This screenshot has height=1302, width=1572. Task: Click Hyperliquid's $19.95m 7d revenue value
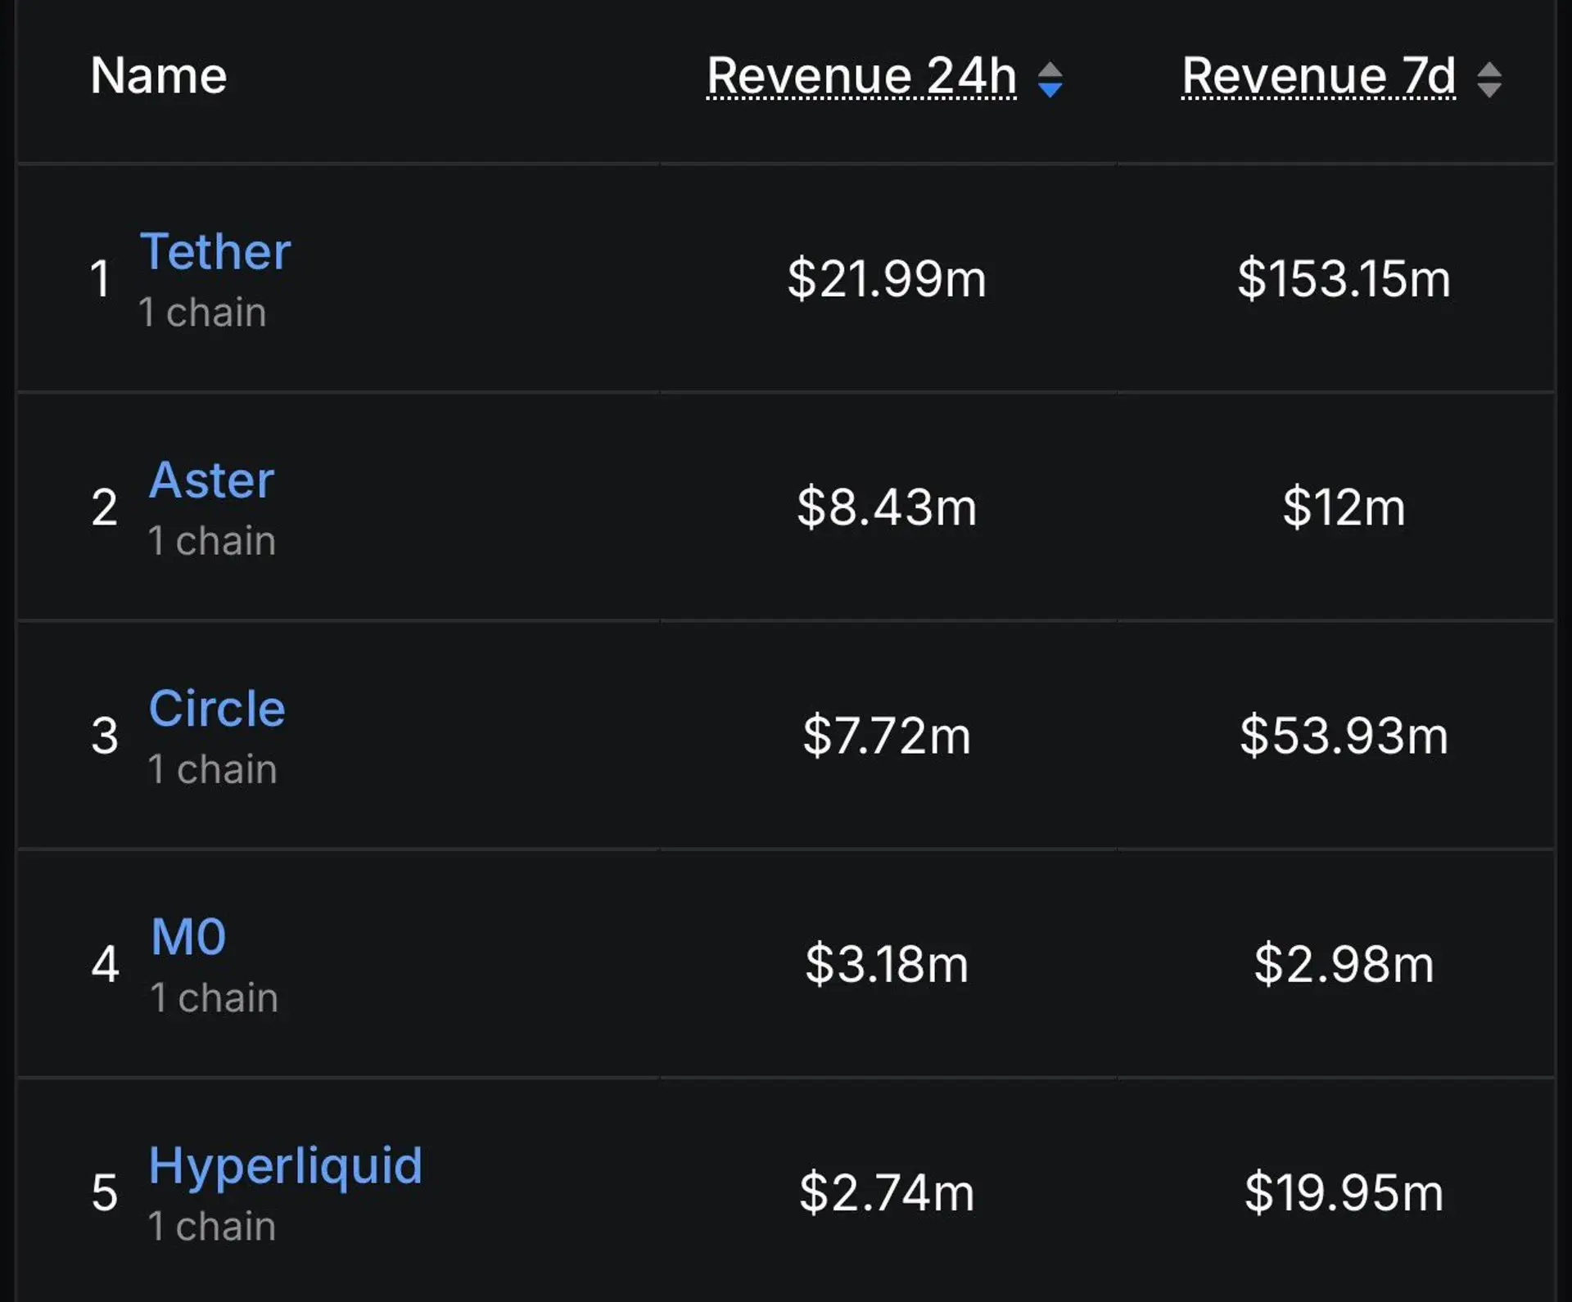pos(1344,1192)
